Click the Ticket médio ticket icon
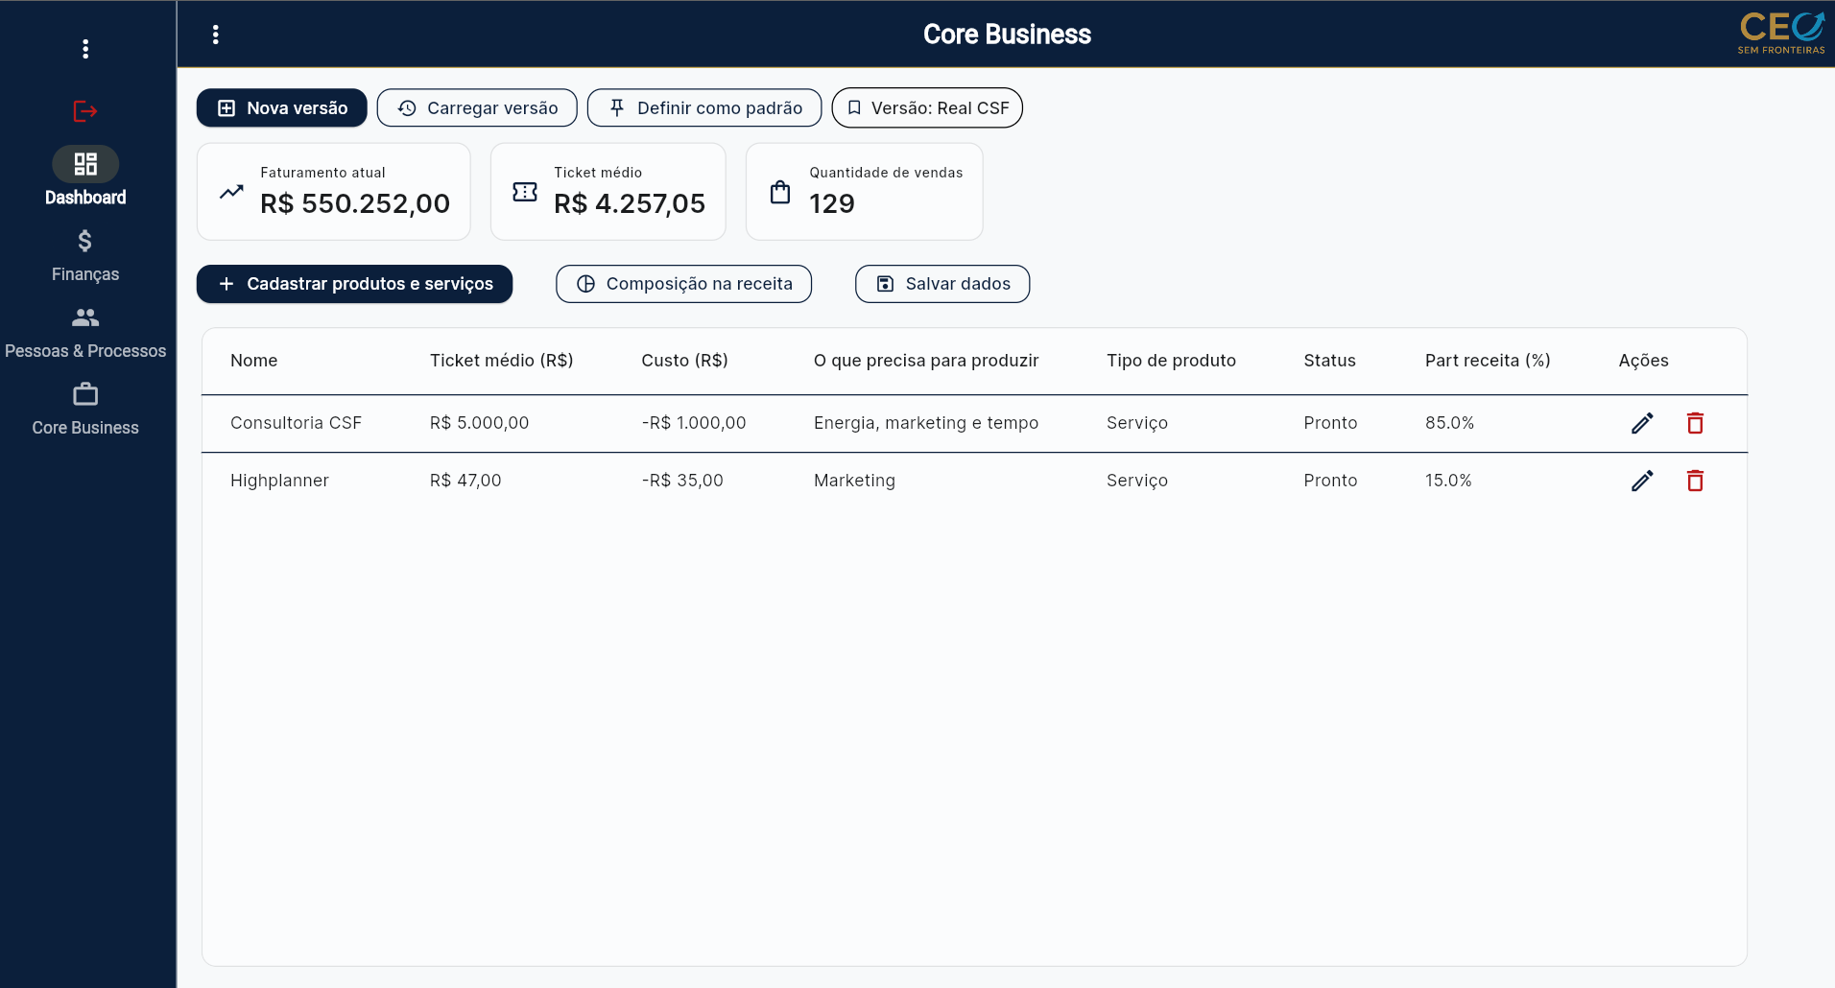The image size is (1835, 988). pyautogui.click(x=525, y=192)
